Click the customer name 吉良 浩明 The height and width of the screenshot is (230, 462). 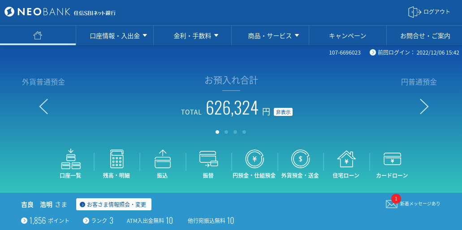tap(37, 204)
